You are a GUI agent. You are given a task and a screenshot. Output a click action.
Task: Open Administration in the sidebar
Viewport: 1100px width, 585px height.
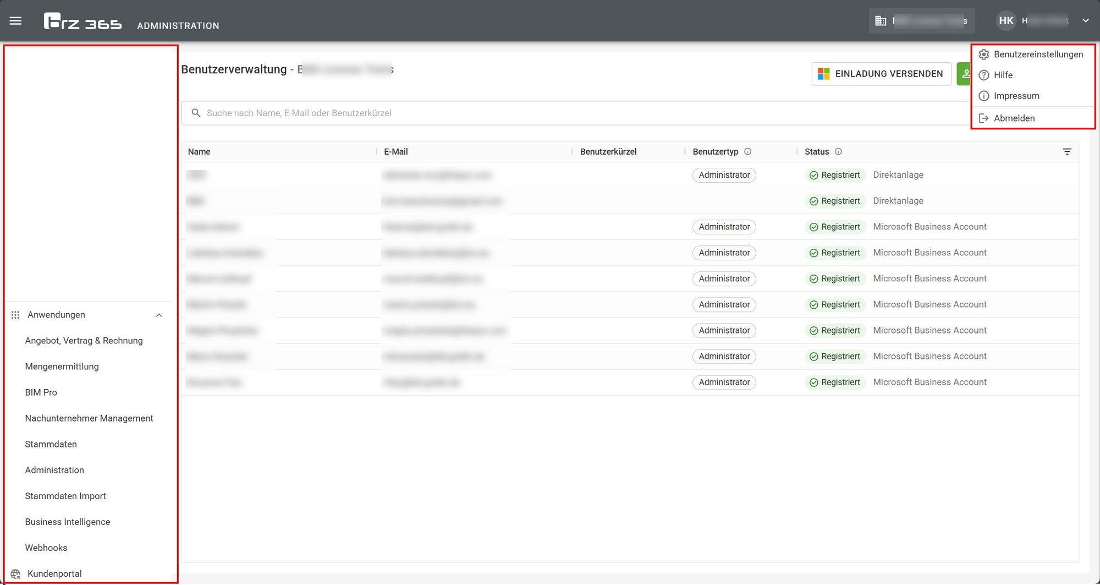[x=54, y=470]
